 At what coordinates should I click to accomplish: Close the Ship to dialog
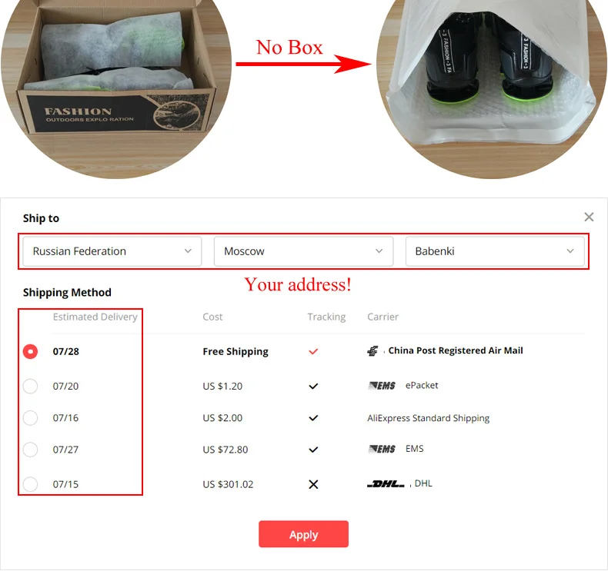(589, 217)
